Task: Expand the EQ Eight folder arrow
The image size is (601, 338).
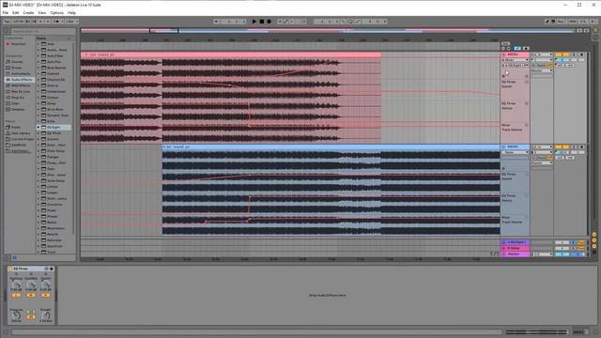Action: (39, 128)
